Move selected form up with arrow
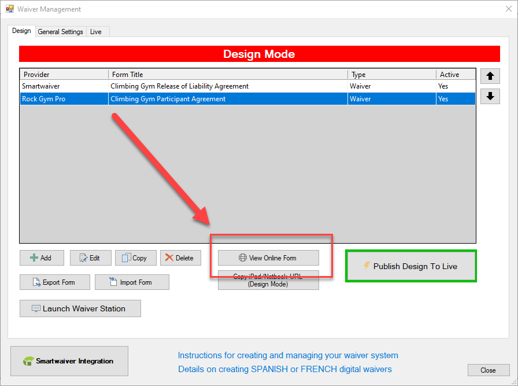 [x=490, y=76]
